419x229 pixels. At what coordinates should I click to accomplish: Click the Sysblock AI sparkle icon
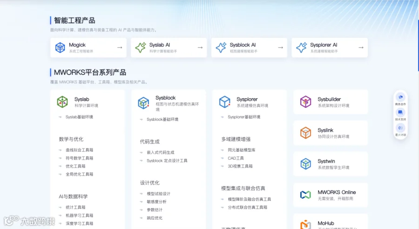(x=221, y=47)
